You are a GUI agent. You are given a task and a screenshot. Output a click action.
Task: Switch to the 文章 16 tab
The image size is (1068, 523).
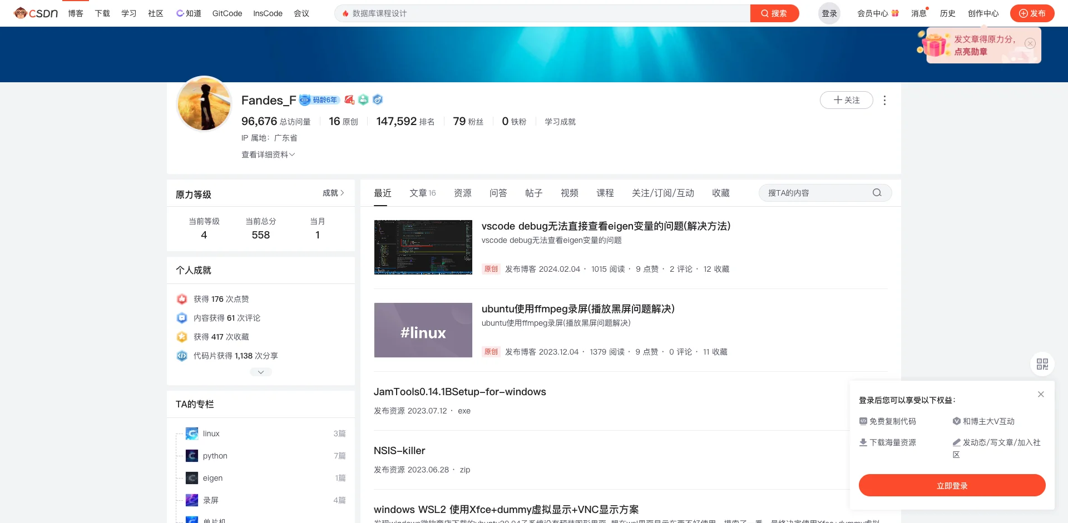tap(423, 193)
